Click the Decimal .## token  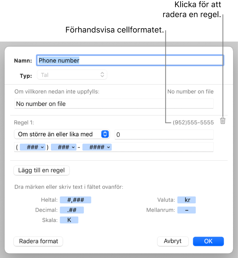[72, 210]
